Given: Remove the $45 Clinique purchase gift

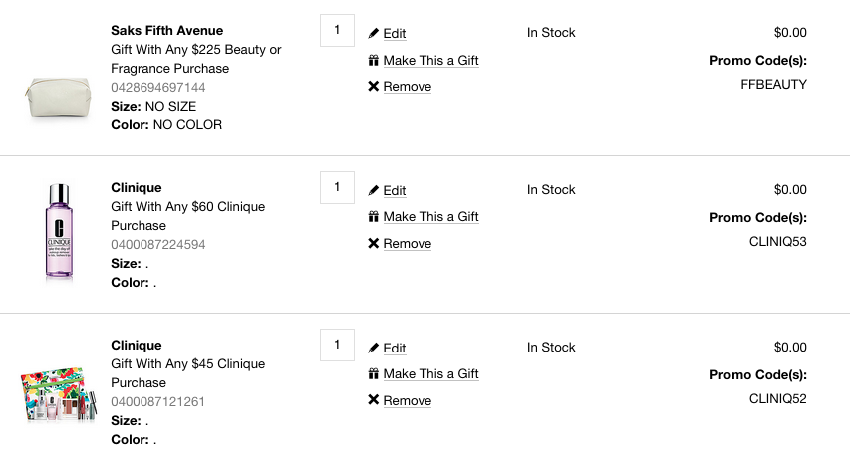Looking at the screenshot, I should point(408,400).
